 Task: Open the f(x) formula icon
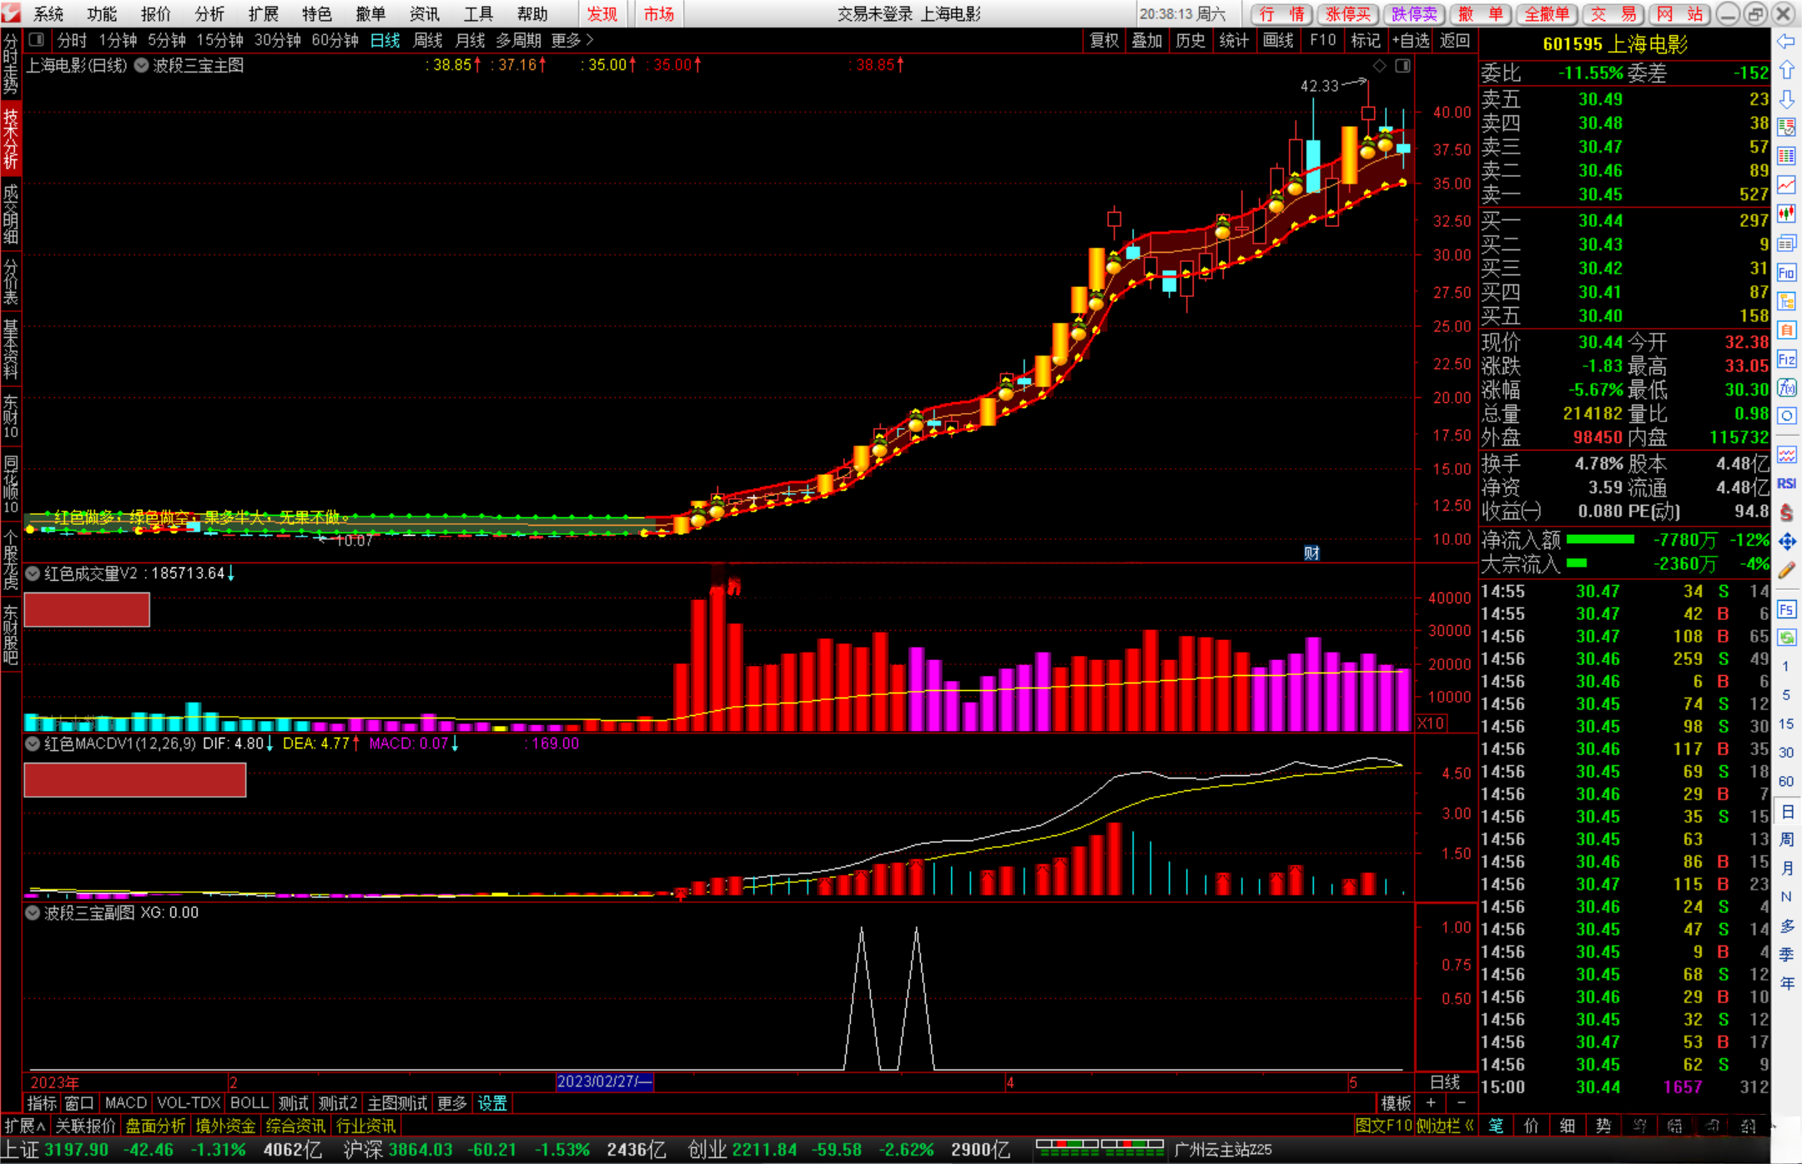(1786, 388)
